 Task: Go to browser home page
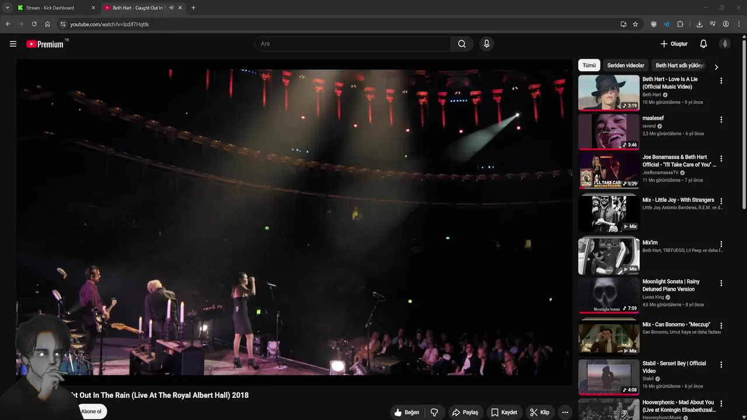(x=47, y=24)
